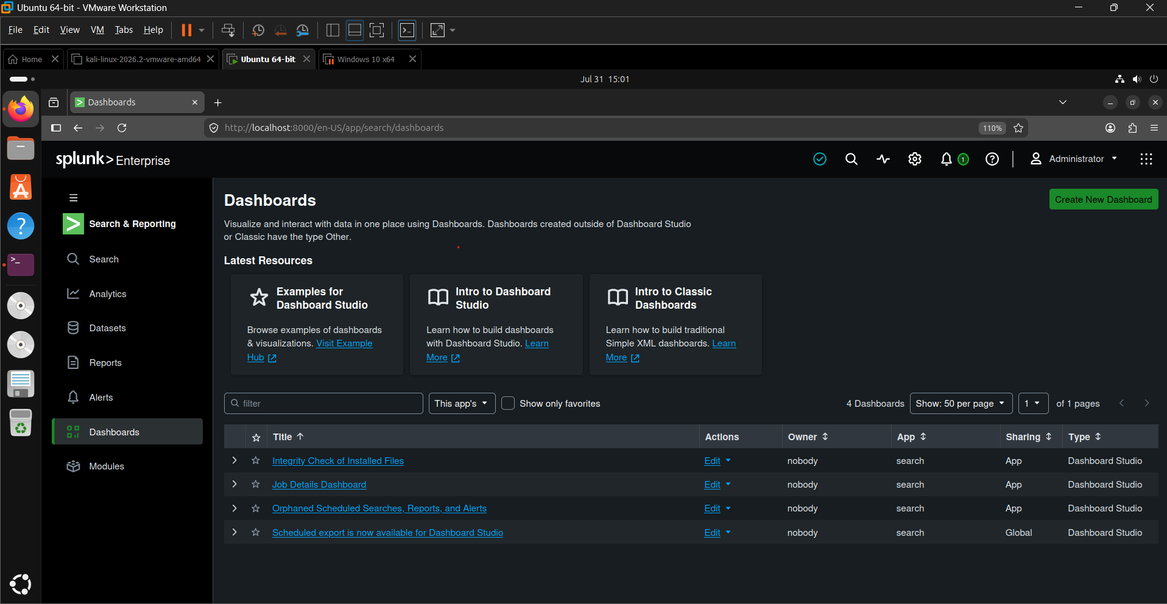Sort table by Title column

pyautogui.click(x=288, y=437)
